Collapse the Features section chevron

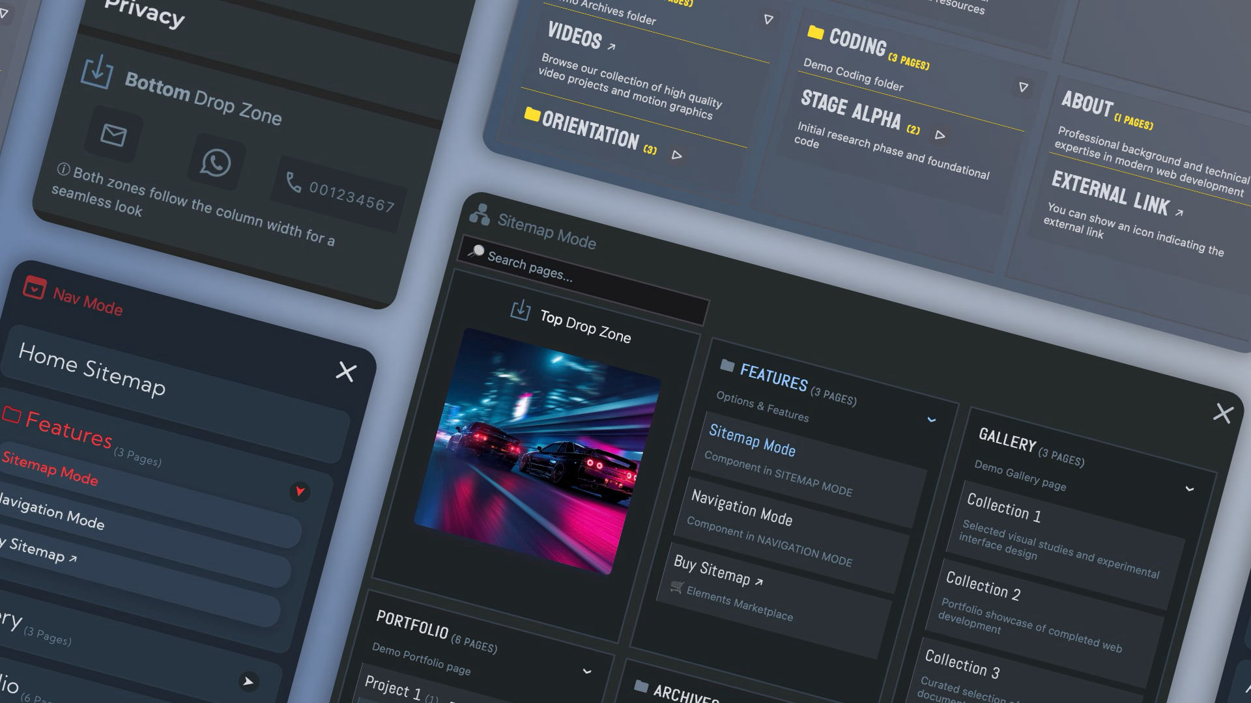coord(932,420)
